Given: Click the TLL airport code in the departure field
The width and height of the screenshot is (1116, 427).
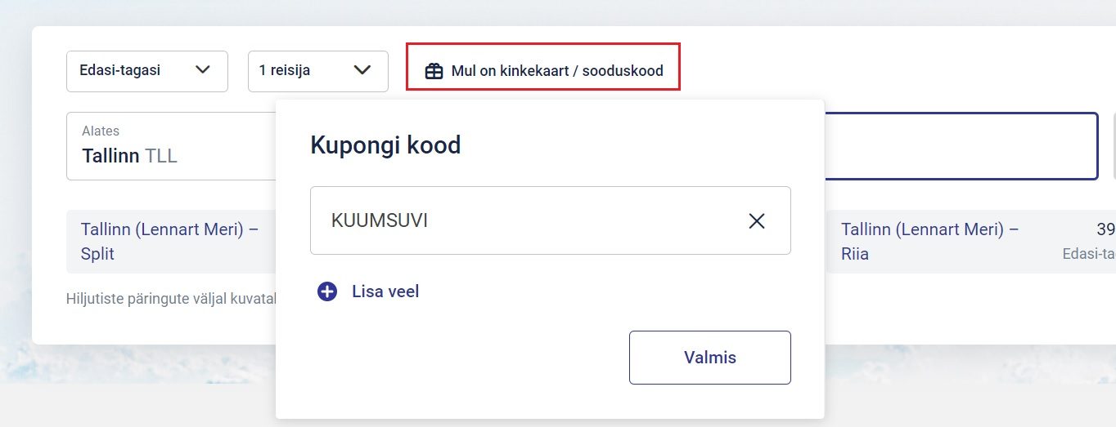Looking at the screenshot, I should (x=161, y=156).
